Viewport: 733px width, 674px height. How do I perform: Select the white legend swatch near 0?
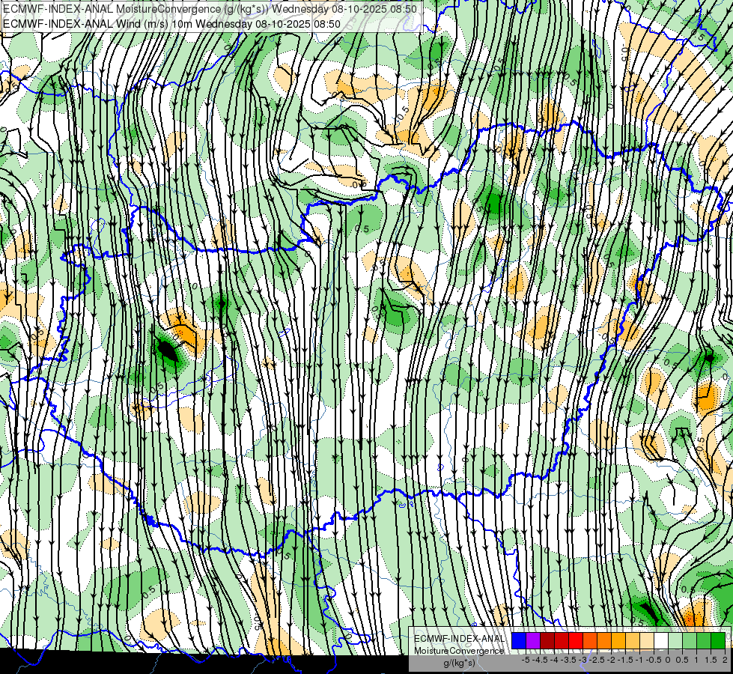(x=661, y=641)
